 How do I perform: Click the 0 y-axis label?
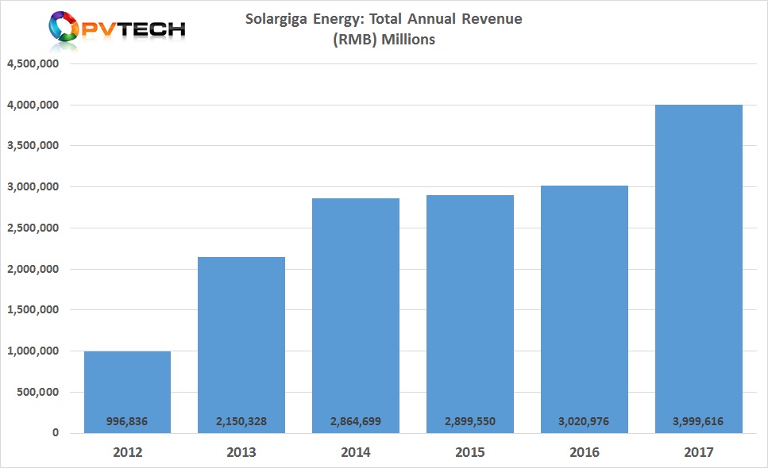[56, 433]
